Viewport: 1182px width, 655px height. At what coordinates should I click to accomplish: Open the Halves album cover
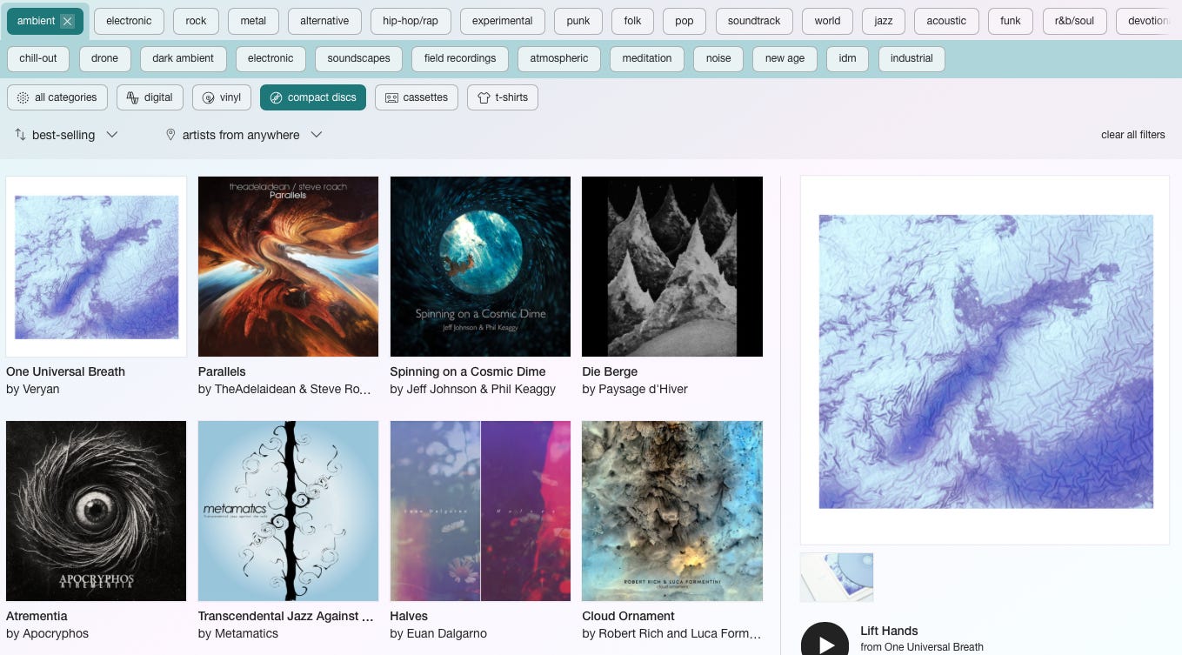[x=480, y=511]
